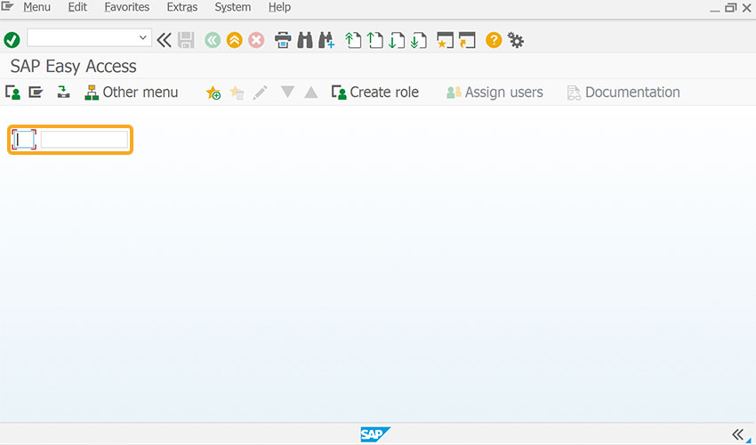Go to Next Page icon
The width and height of the screenshot is (756, 445).
(x=397, y=40)
